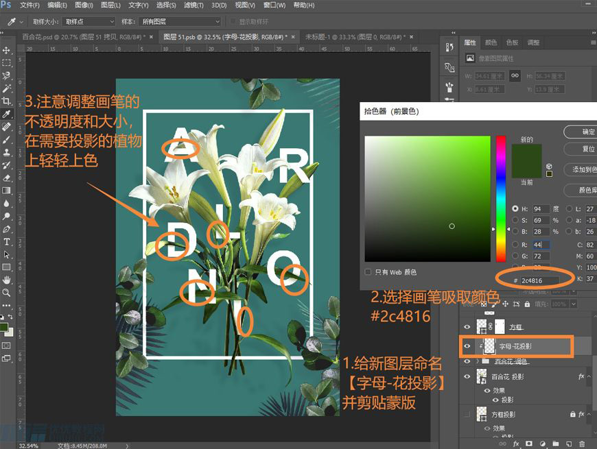This screenshot has width=597, height=449.
Task: Hide the 方框 layer
Action: 467,325
